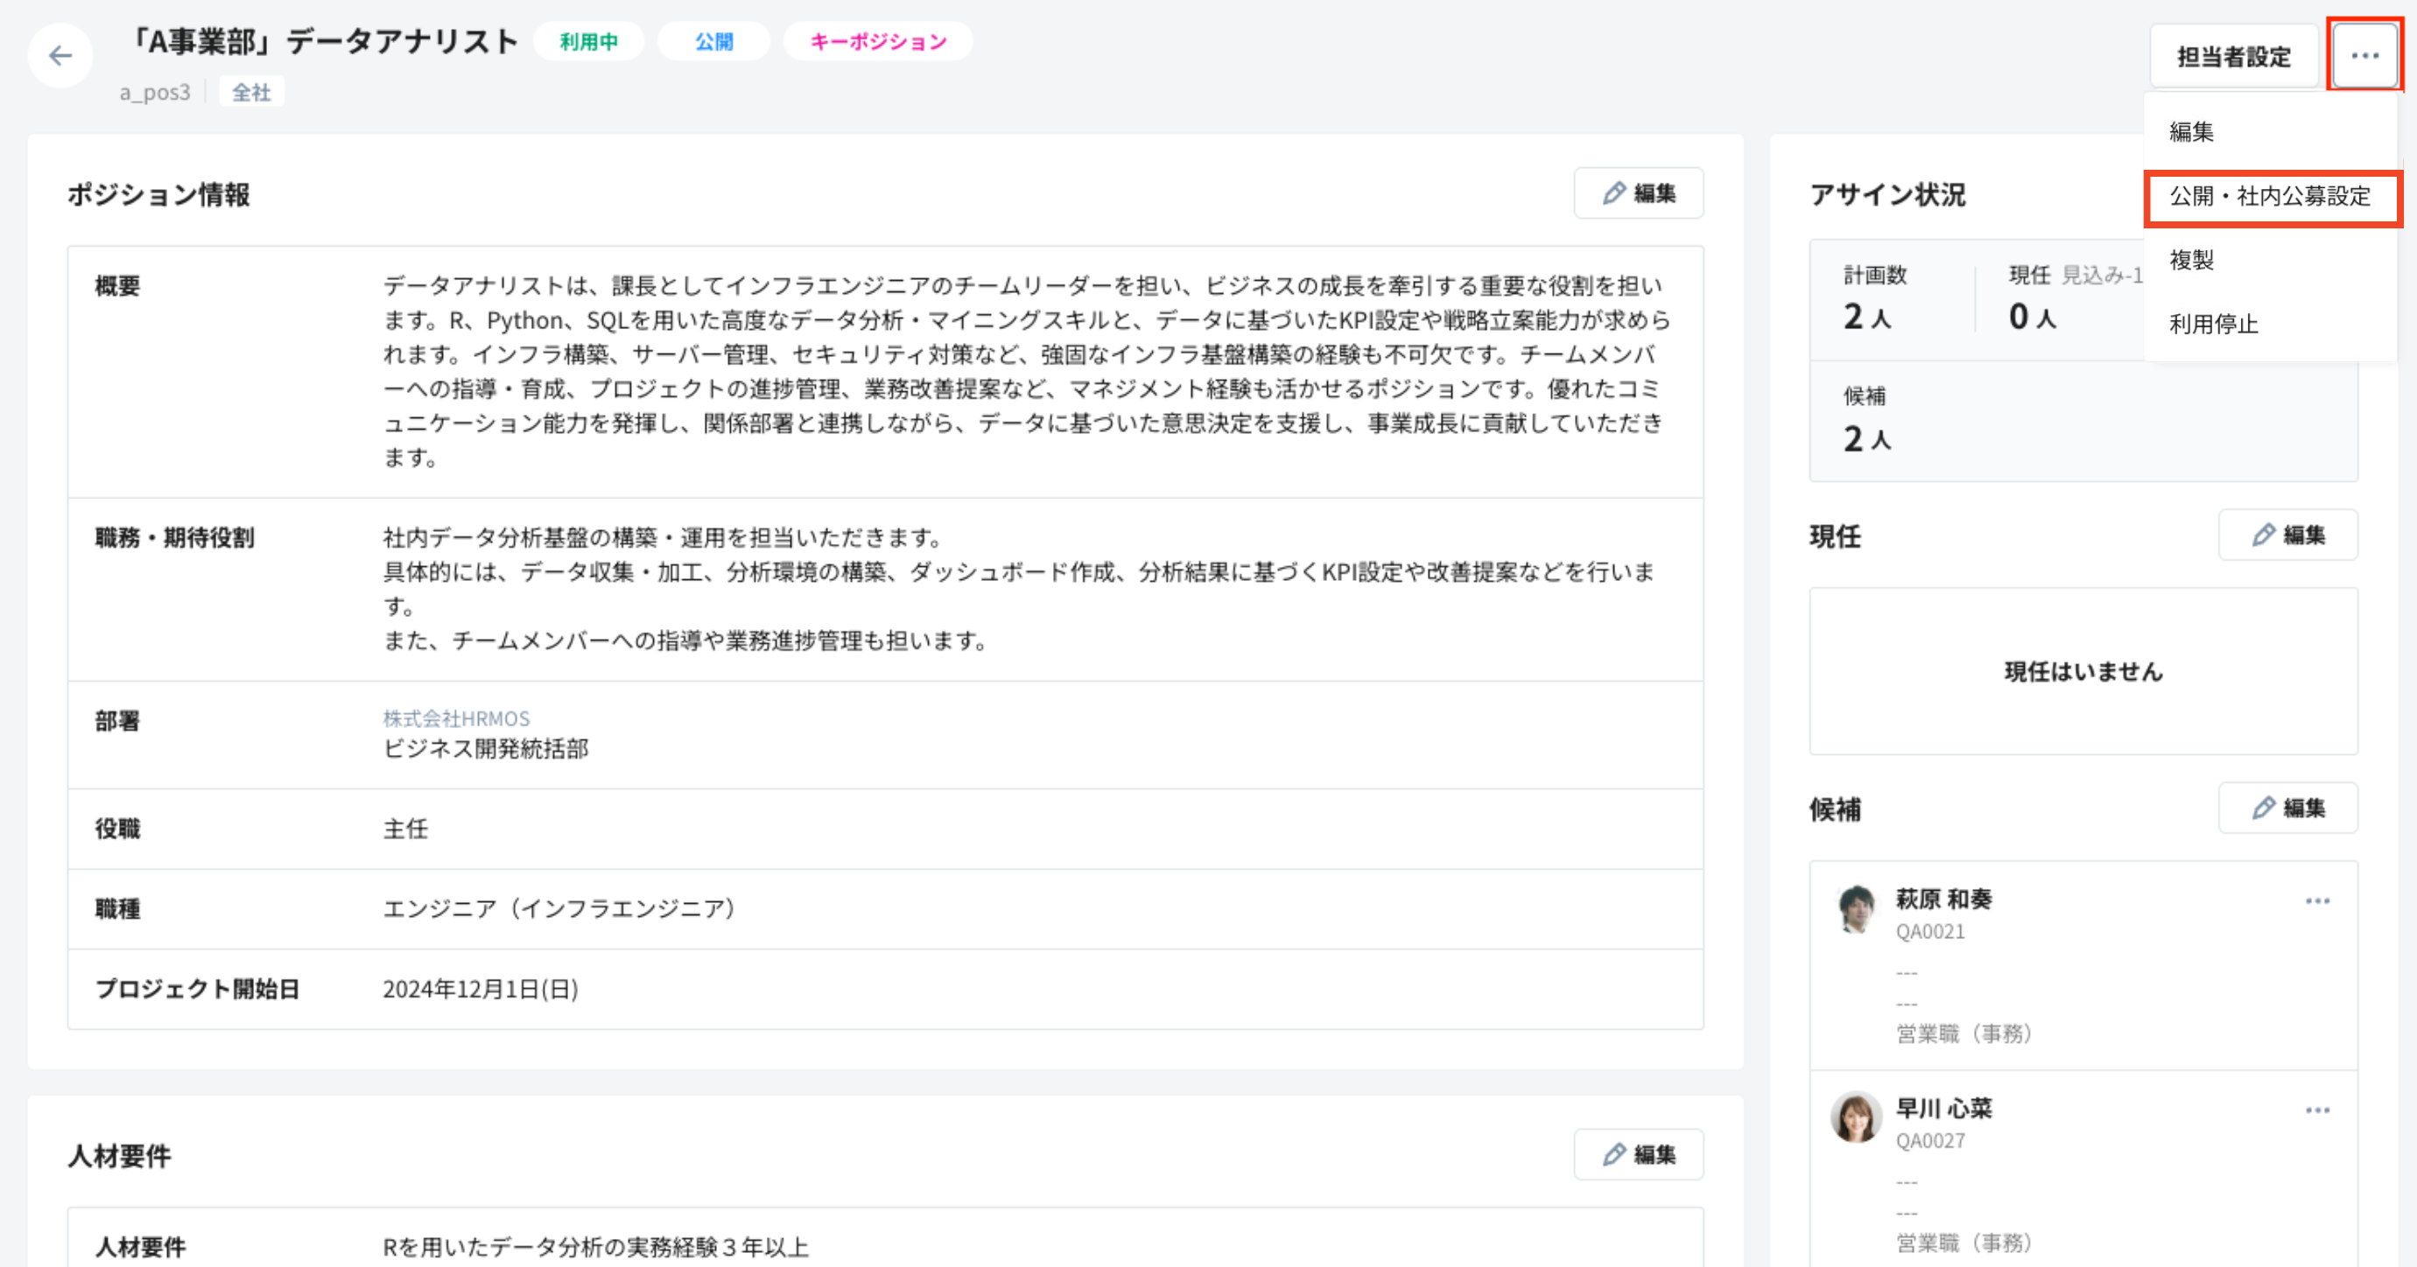This screenshot has height=1267, width=2417.
Task: Choose 公開・社内公募設定 menu item
Action: pos(2270,197)
